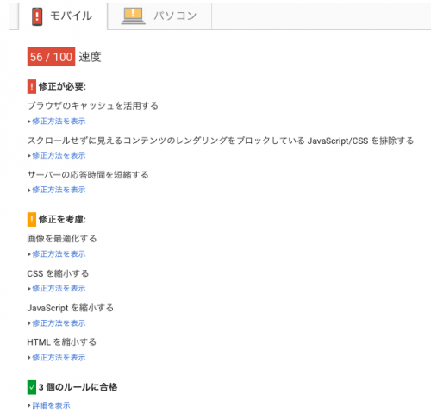Expand the triangle under サーバーの応答時間を短縮する
This screenshot has height=413, width=431.
tap(29, 190)
